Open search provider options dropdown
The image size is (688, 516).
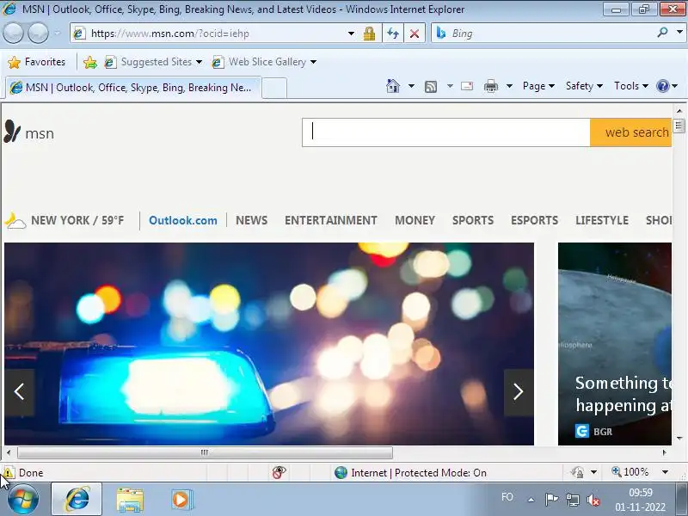click(x=679, y=33)
